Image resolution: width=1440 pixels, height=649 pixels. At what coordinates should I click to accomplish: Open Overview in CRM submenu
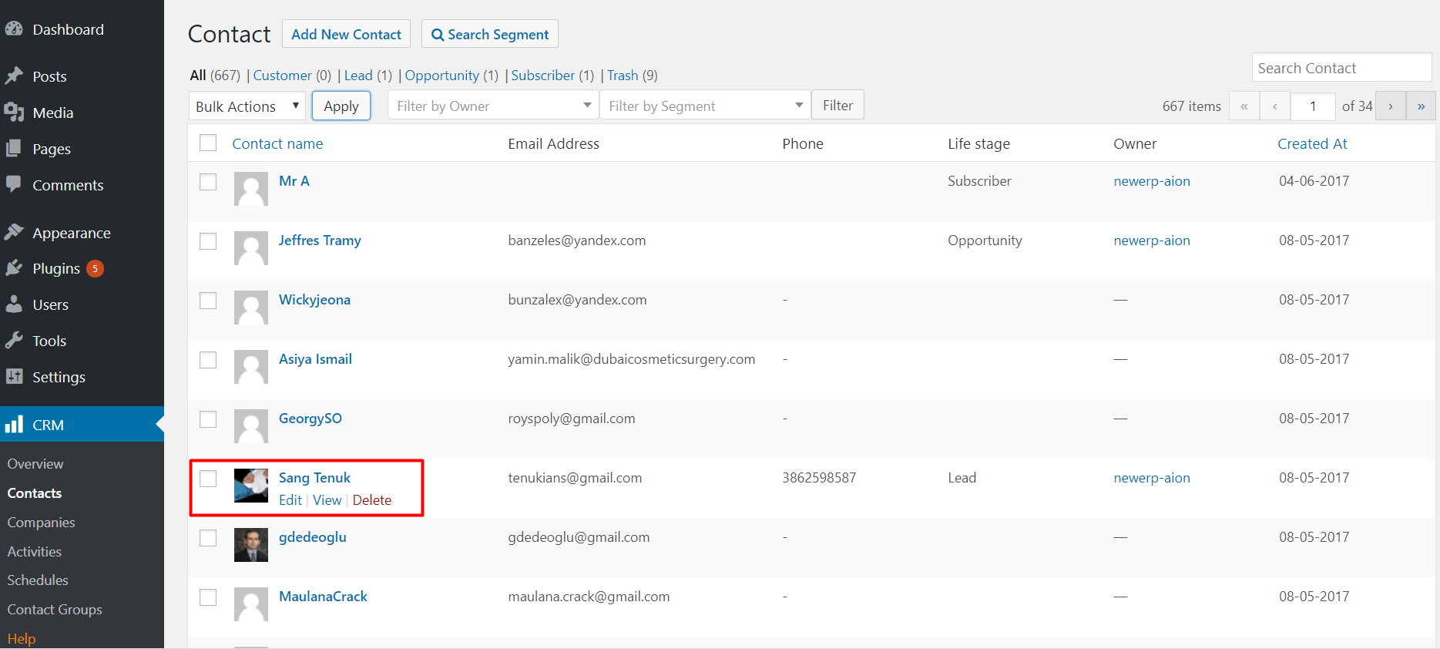[35, 464]
